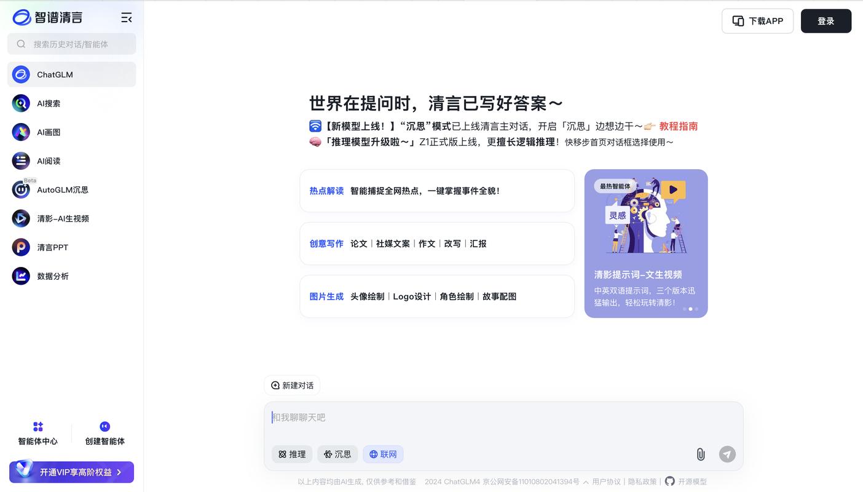863x492 pixels.
Task: Launch AutoGLM沉思 Beta feature
Action: [58, 189]
